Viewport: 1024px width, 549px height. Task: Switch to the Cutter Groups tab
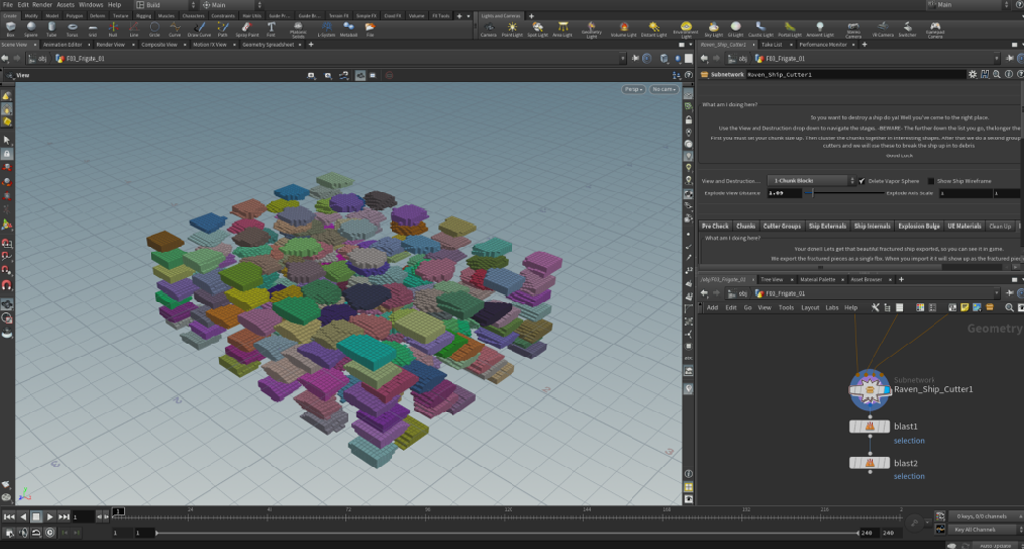point(782,226)
